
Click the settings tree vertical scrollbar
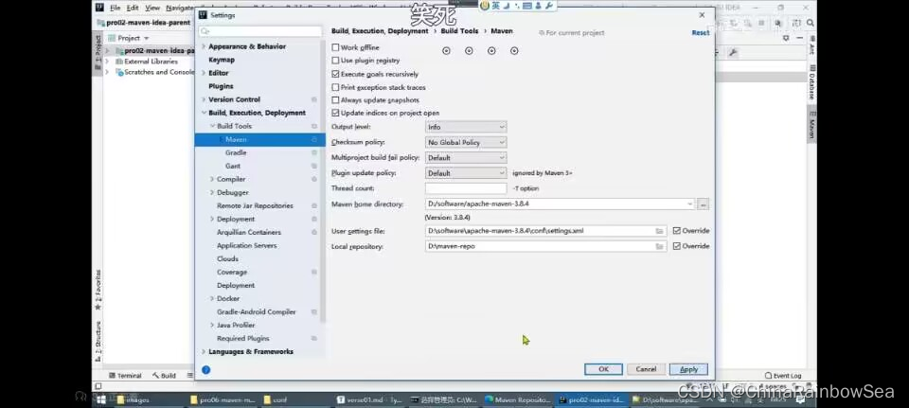tap(324, 180)
